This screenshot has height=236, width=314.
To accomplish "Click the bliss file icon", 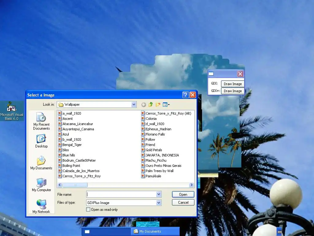I will coord(60,150).
